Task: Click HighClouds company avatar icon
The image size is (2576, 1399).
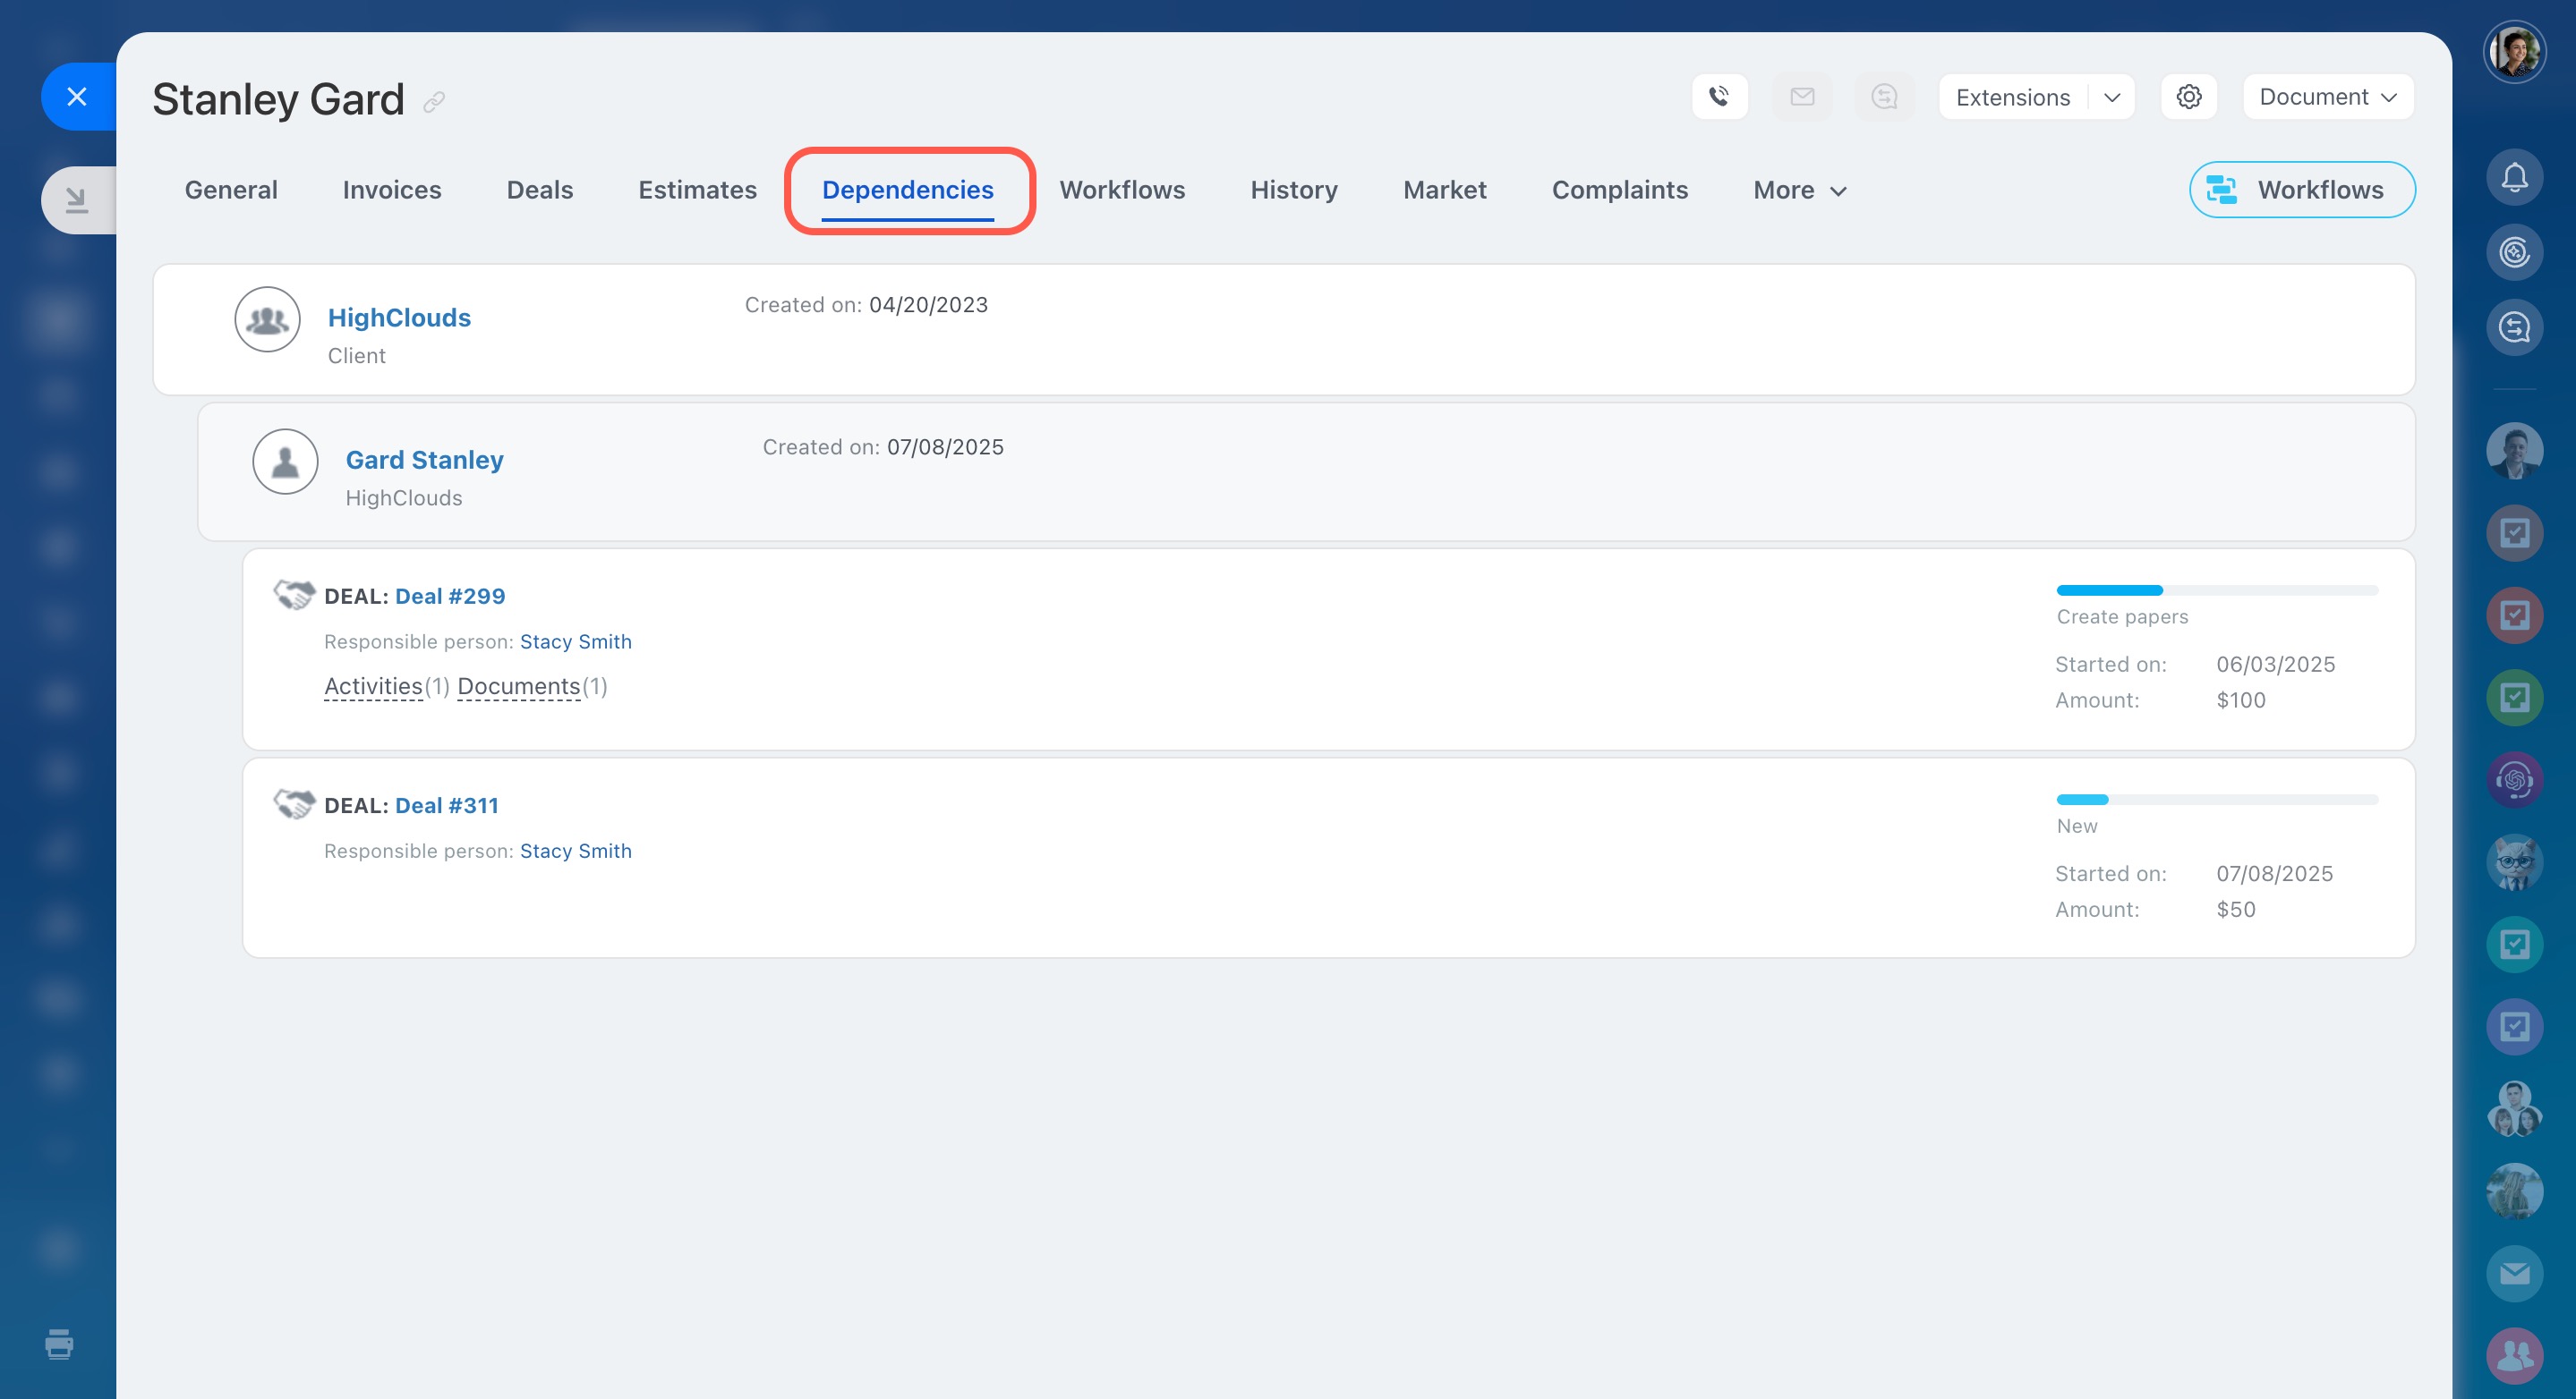Action: [267, 319]
